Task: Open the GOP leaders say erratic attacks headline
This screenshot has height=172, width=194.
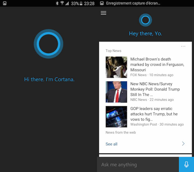Action: (154, 114)
